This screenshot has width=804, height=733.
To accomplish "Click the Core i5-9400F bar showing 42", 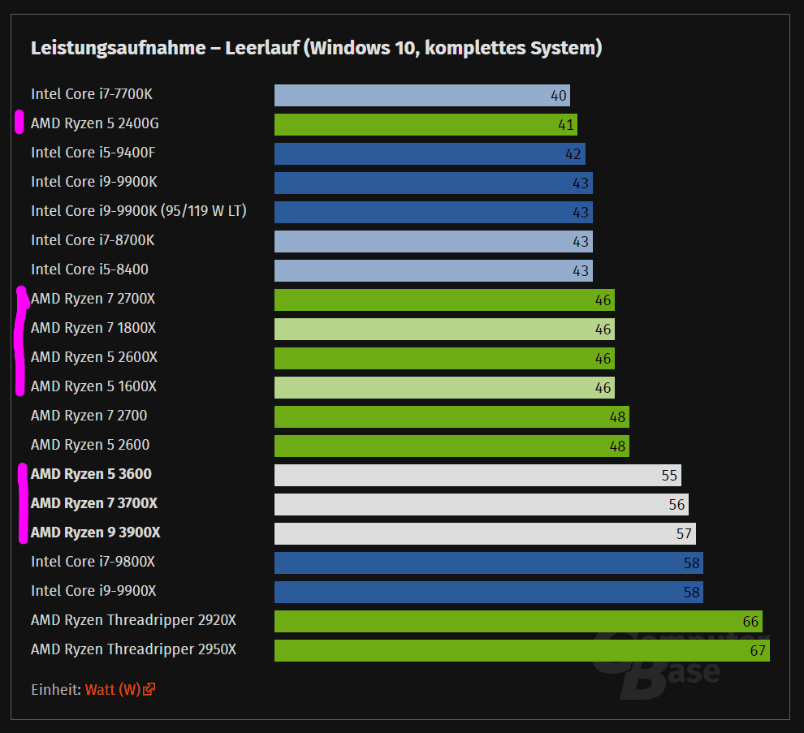I will point(430,153).
